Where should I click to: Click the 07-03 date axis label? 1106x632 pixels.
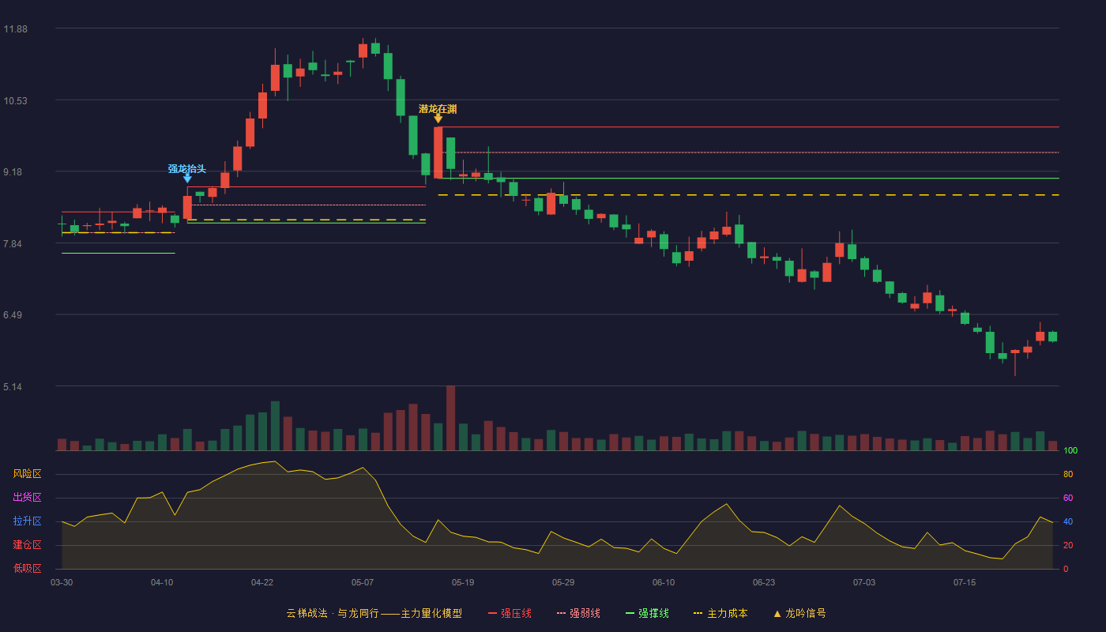[864, 582]
